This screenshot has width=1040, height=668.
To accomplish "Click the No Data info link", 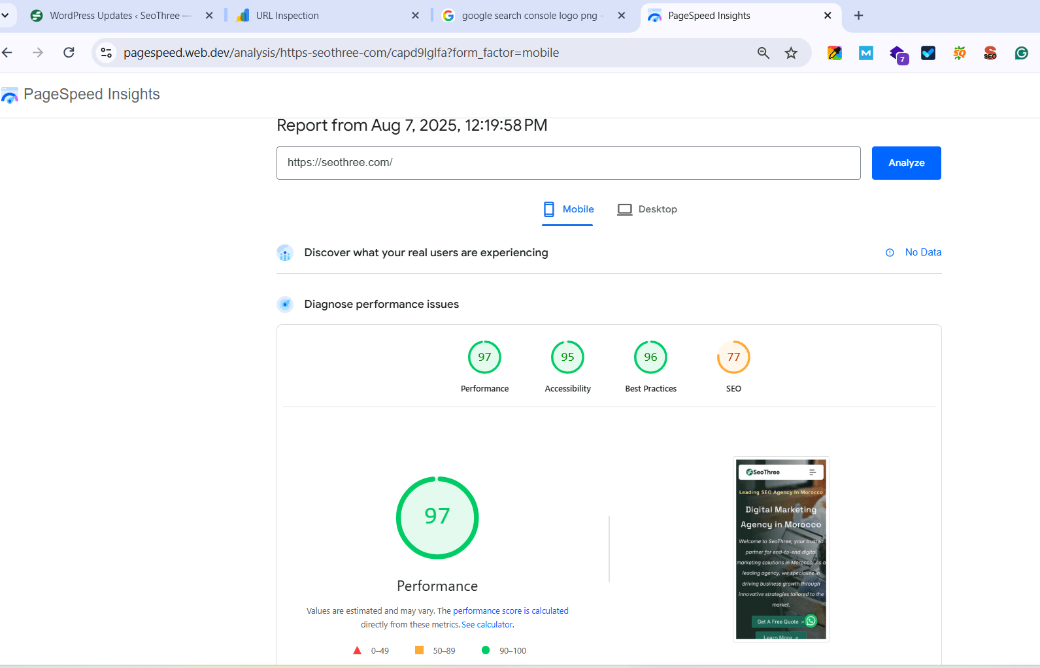I will (914, 252).
